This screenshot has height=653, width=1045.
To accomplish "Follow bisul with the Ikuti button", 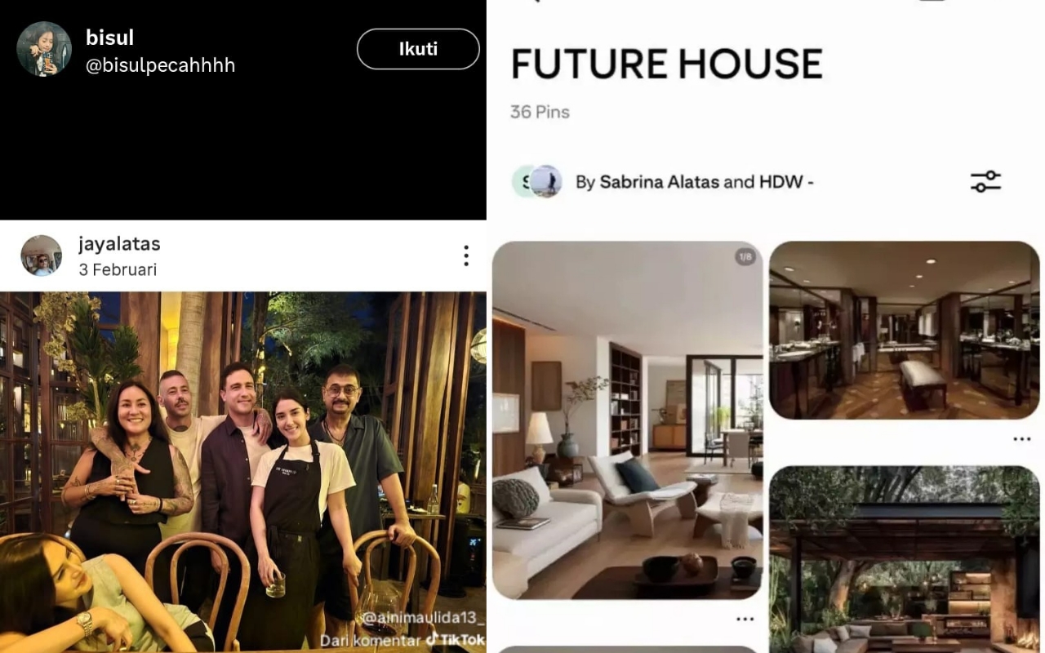I will (418, 49).
